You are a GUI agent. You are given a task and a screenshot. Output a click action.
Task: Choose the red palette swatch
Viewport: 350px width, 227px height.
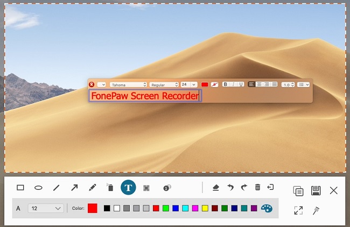156,208
